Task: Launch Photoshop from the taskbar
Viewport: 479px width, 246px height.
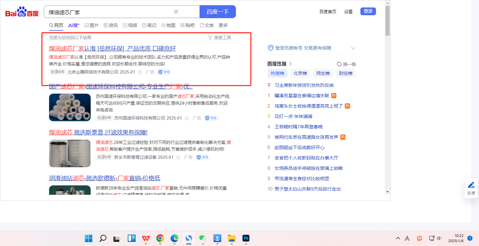Action: coord(246,239)
